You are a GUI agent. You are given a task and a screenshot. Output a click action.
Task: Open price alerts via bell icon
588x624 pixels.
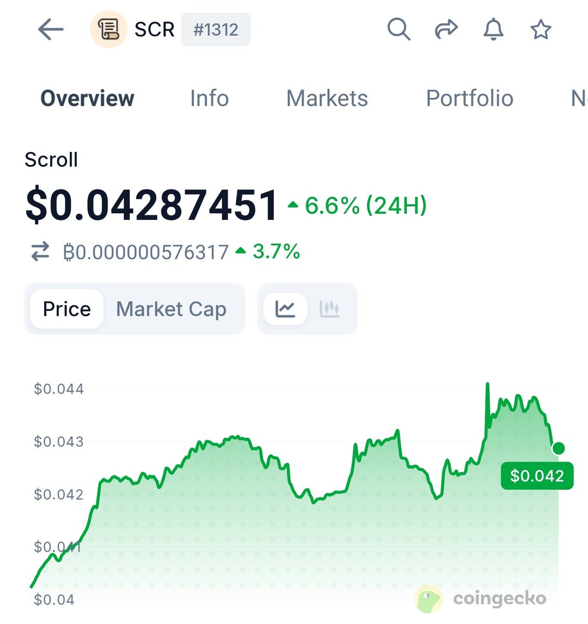pos(493,29)
